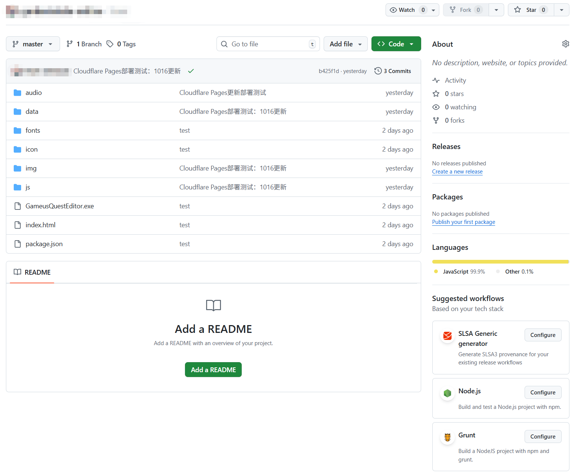Click the Create a new release link
This screenshot has height=473, width=575.
[x=457, y=172]
